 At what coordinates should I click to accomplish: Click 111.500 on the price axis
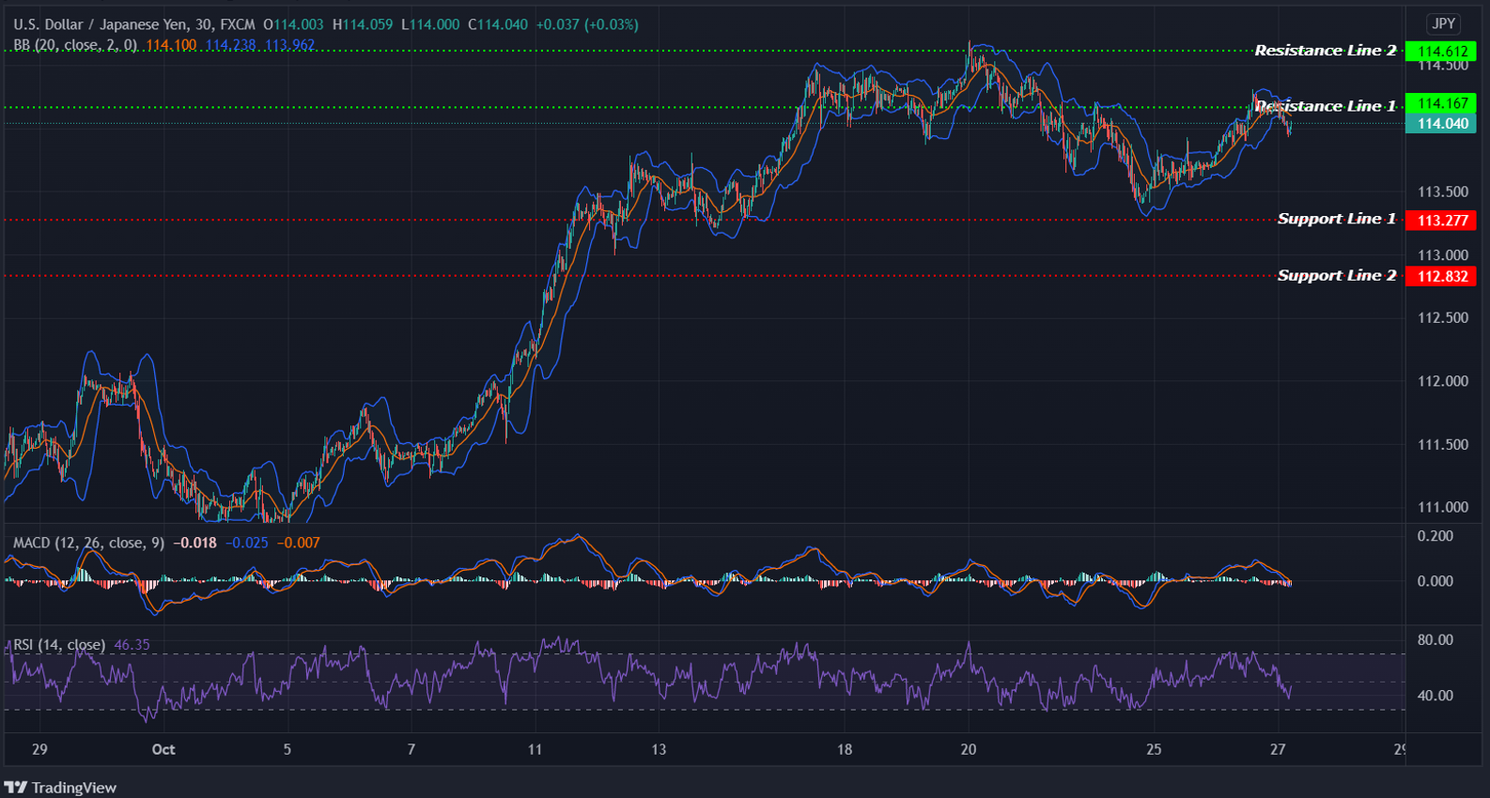(1442, 444)
